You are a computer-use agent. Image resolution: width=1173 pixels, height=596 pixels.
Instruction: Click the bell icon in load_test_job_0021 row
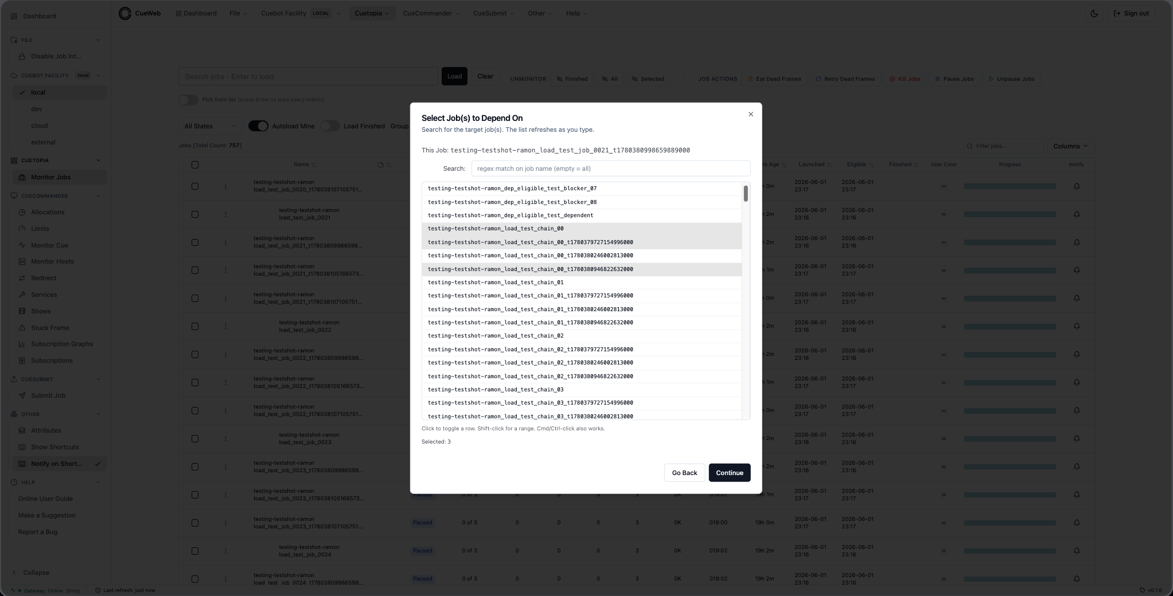[1077, 214]
